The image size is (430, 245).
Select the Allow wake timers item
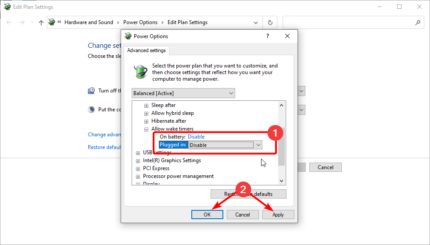(172, 129)
